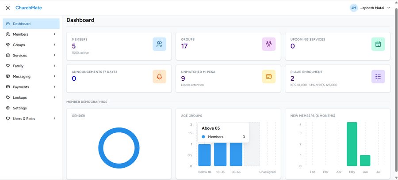Click the ChurchMate logo link

[x=29, y=8]
